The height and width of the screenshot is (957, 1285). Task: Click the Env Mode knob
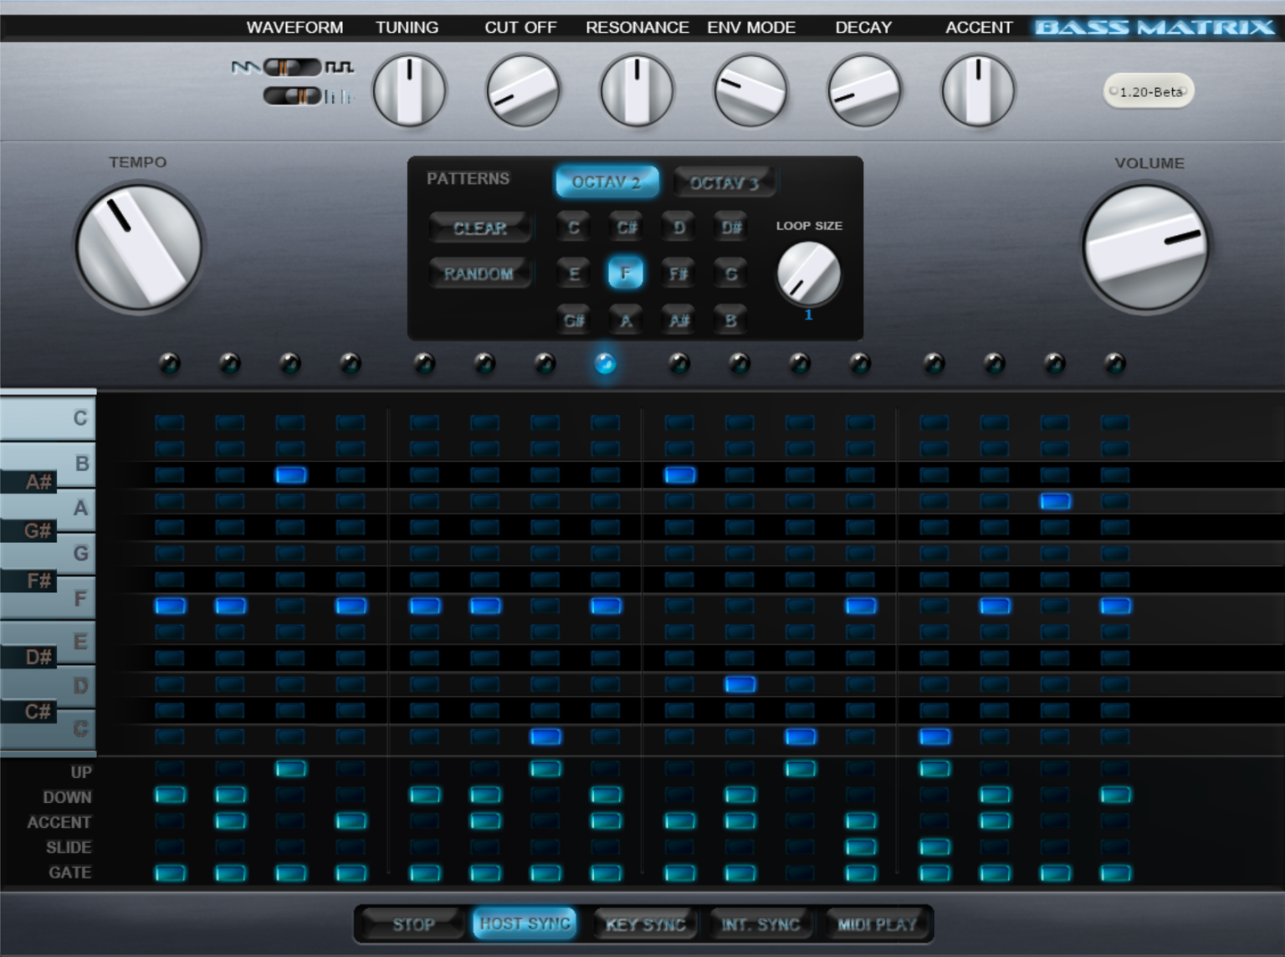point(750,90)
